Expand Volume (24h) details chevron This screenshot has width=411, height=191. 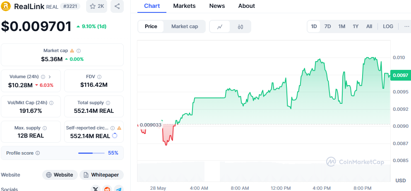[x=50, y=77]
